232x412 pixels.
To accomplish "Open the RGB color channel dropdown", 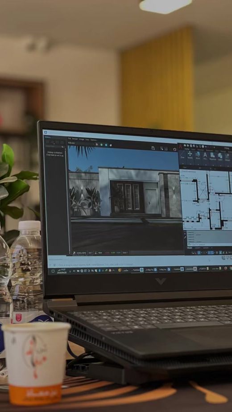I will tap(80, 143).
